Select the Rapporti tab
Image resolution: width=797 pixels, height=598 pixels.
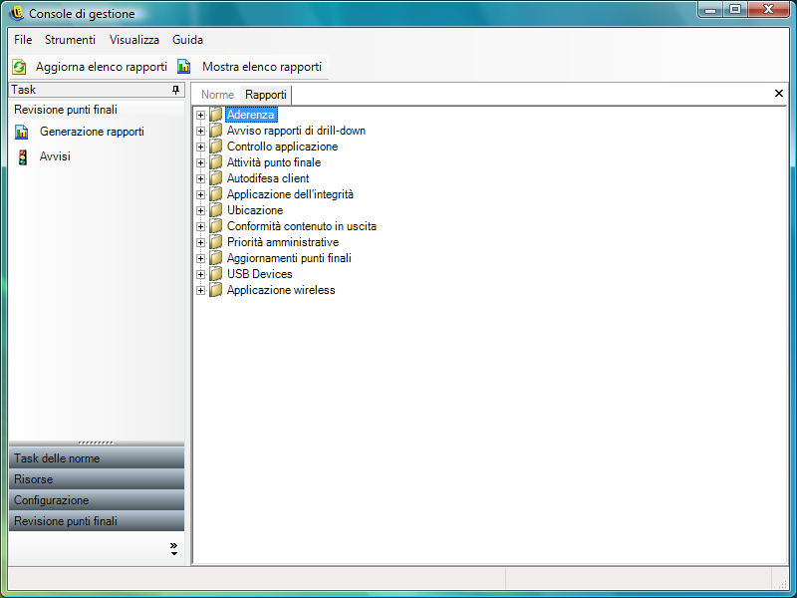[x=266, y=95]
